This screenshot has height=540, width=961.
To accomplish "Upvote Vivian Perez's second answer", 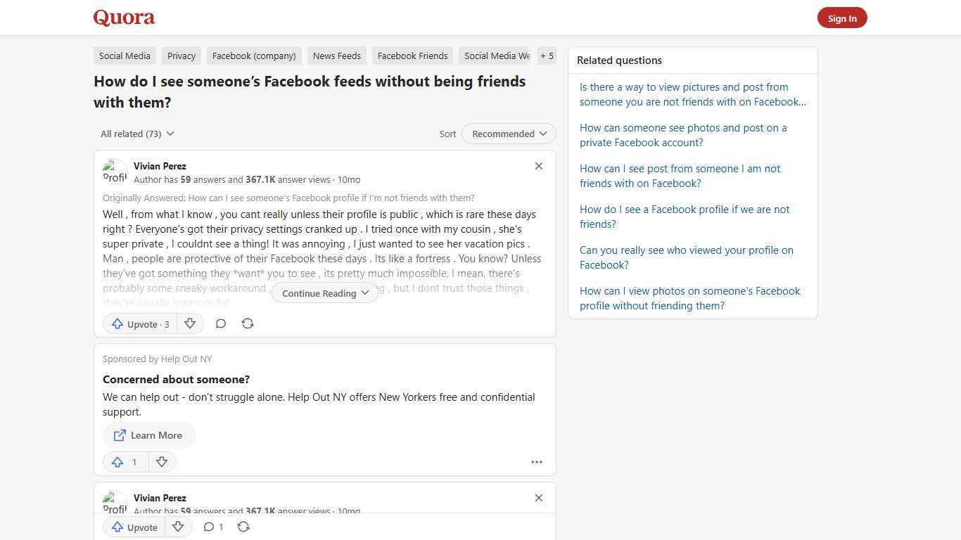I will (x=134, y=527).
